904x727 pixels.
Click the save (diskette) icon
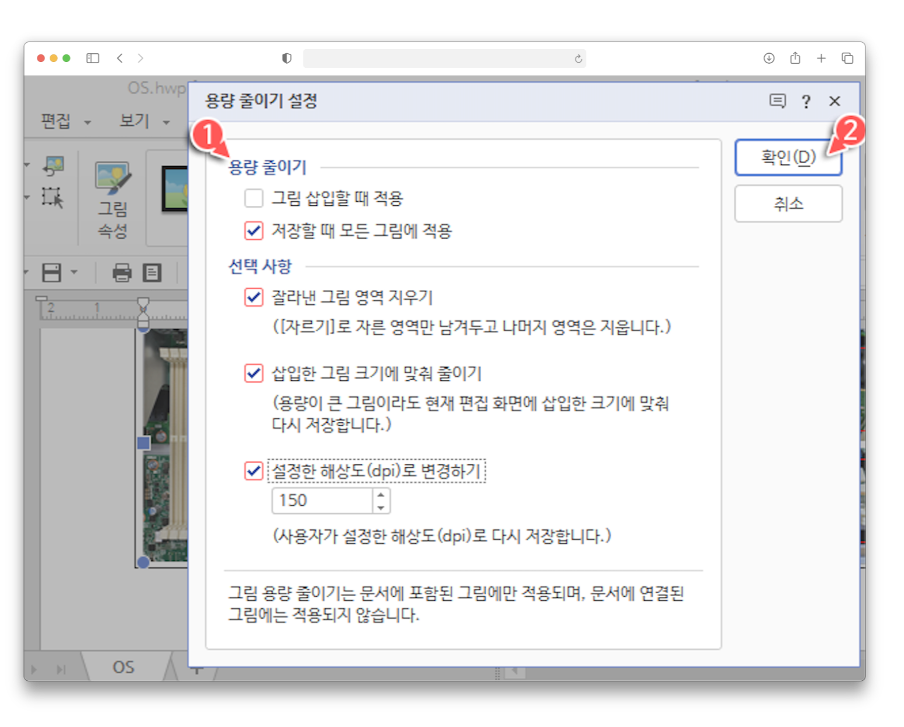[x=51, y=273]
